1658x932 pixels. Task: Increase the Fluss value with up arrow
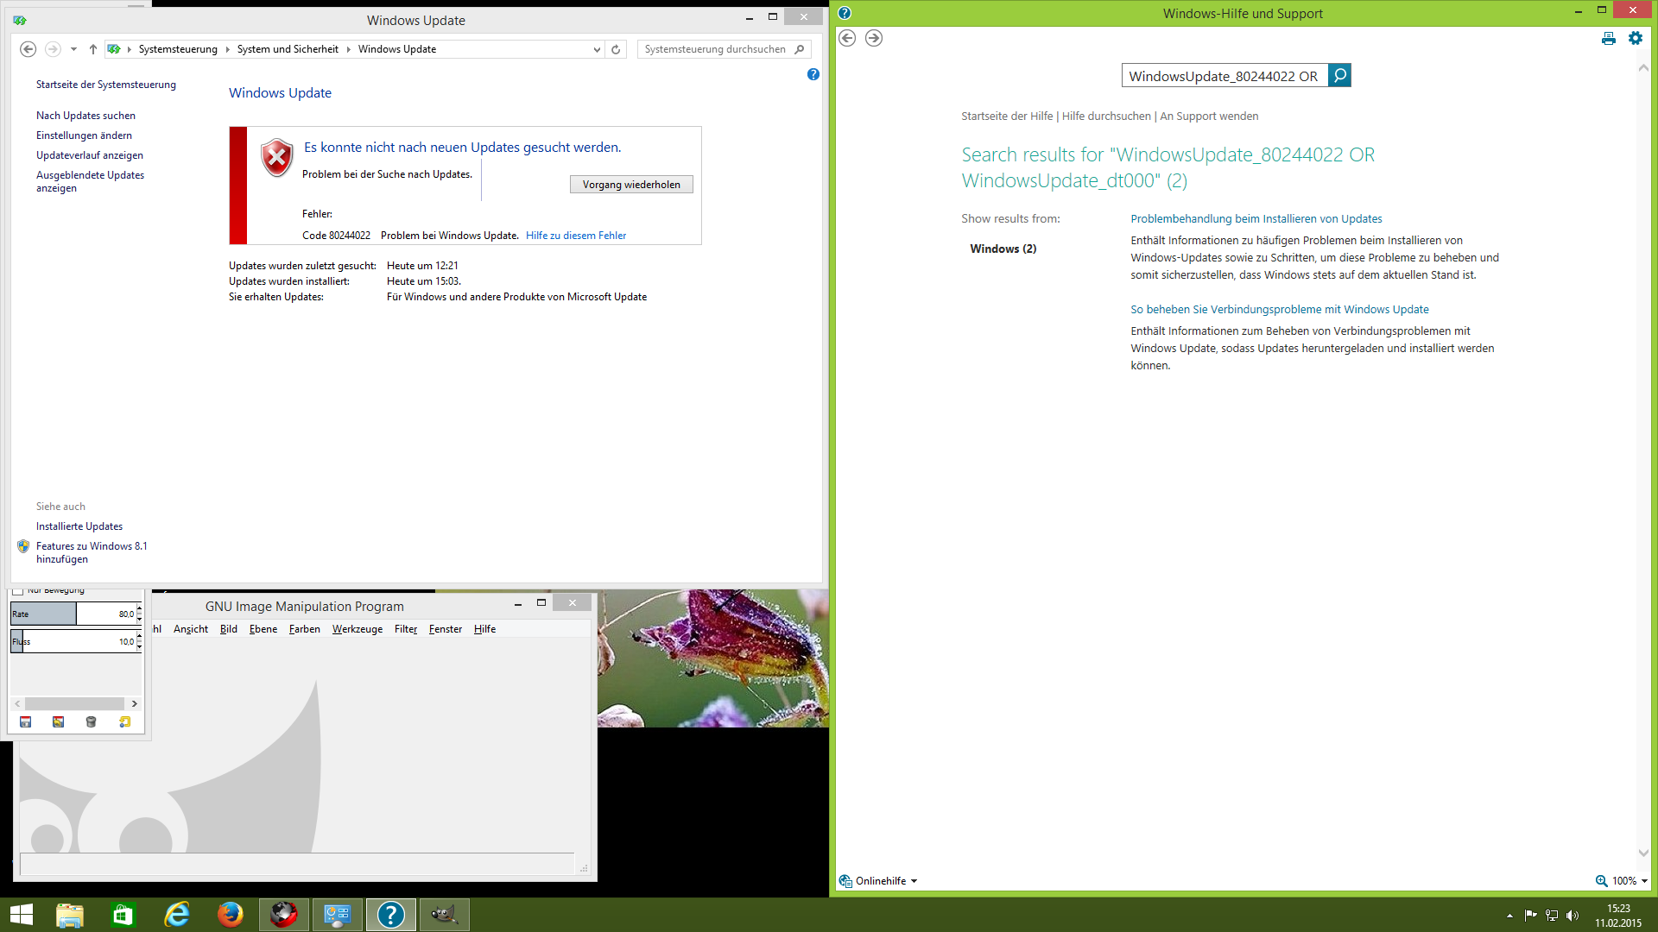click(139, 637)
